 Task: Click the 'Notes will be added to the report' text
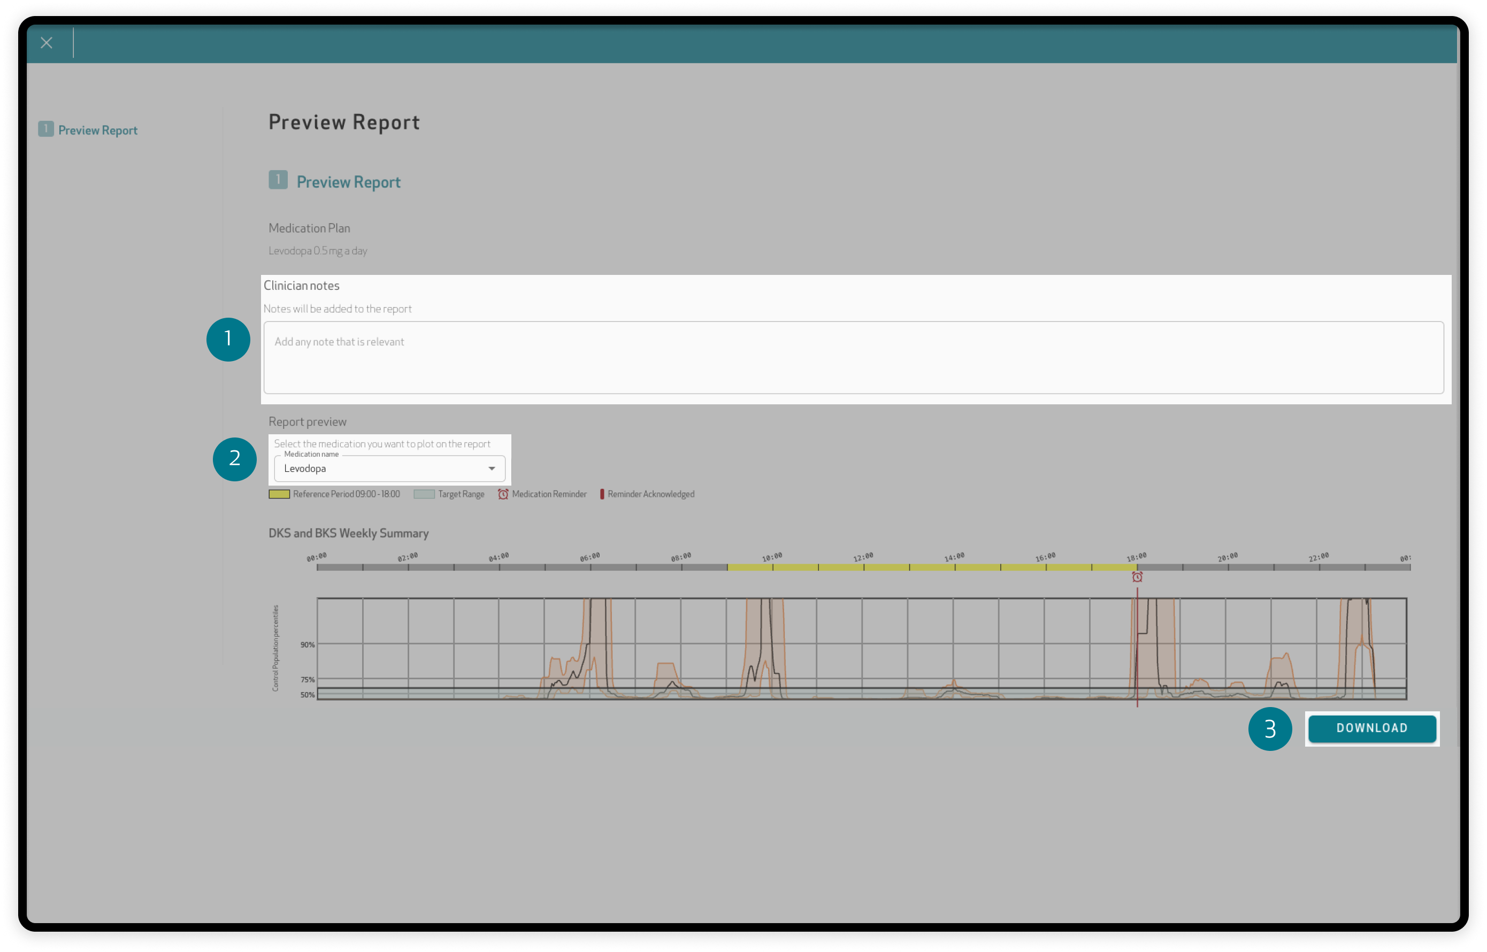(x=338, y=309)
